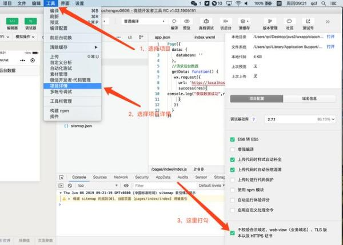Uncheck ES6 转 ES5 checkbox
Screen dimensions: 343x245
[x=232, y=139]
